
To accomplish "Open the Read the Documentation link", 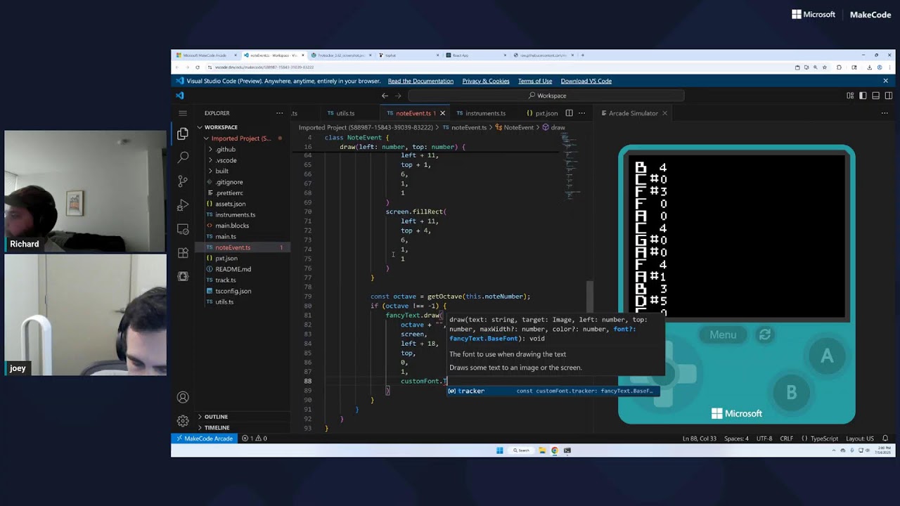I will click(420, 81).
